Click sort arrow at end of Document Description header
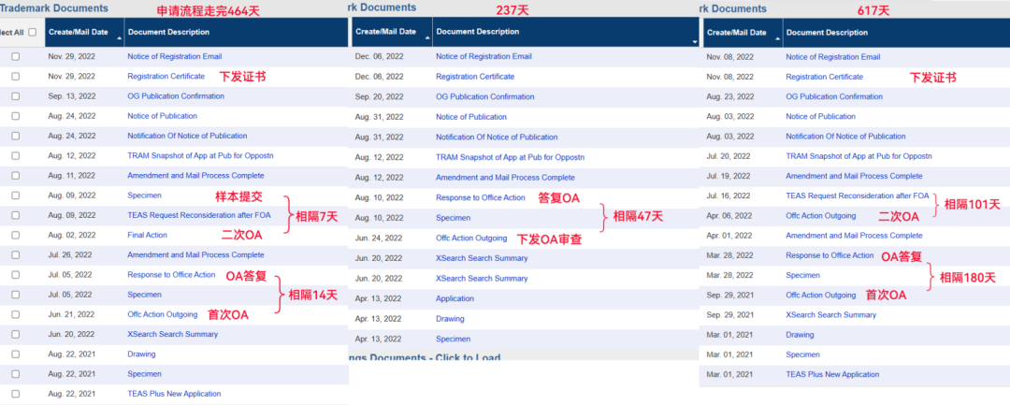 pyautogui.click(x=694, y=42)
